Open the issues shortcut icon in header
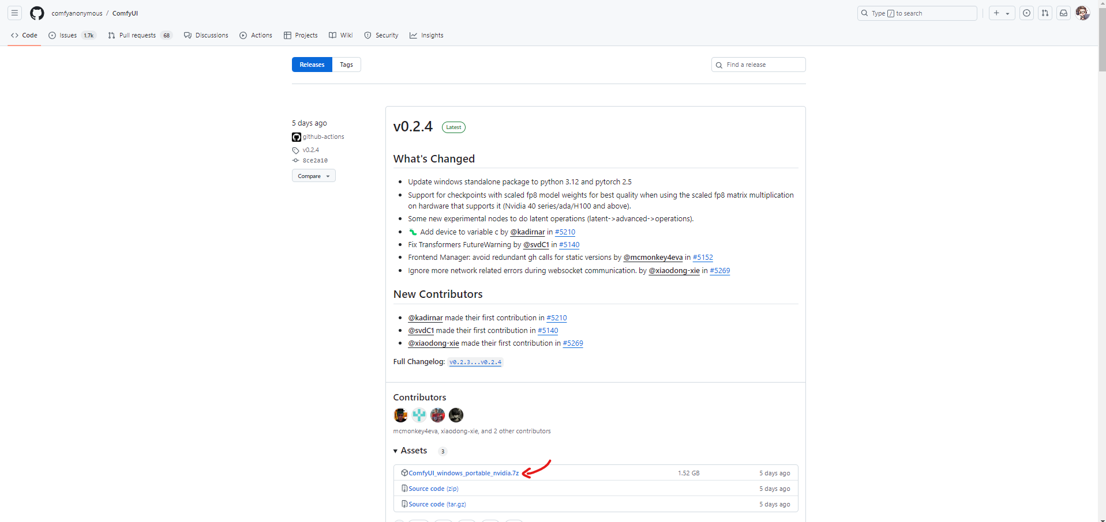The height and width of the screenshot is (522, 1106). click(1026, 13)
